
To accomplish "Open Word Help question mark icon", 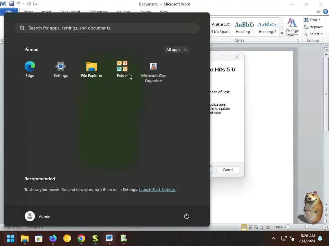I will tap(325, 12).
